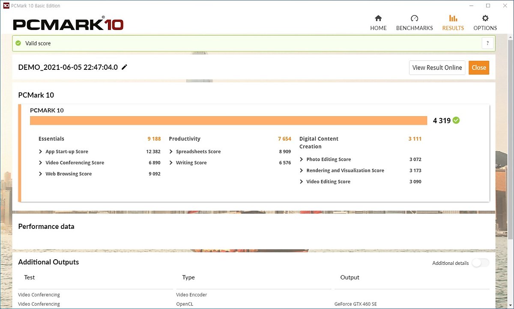Click the Test column header
This screenshot has width=514, height=309.
(30, 277)
